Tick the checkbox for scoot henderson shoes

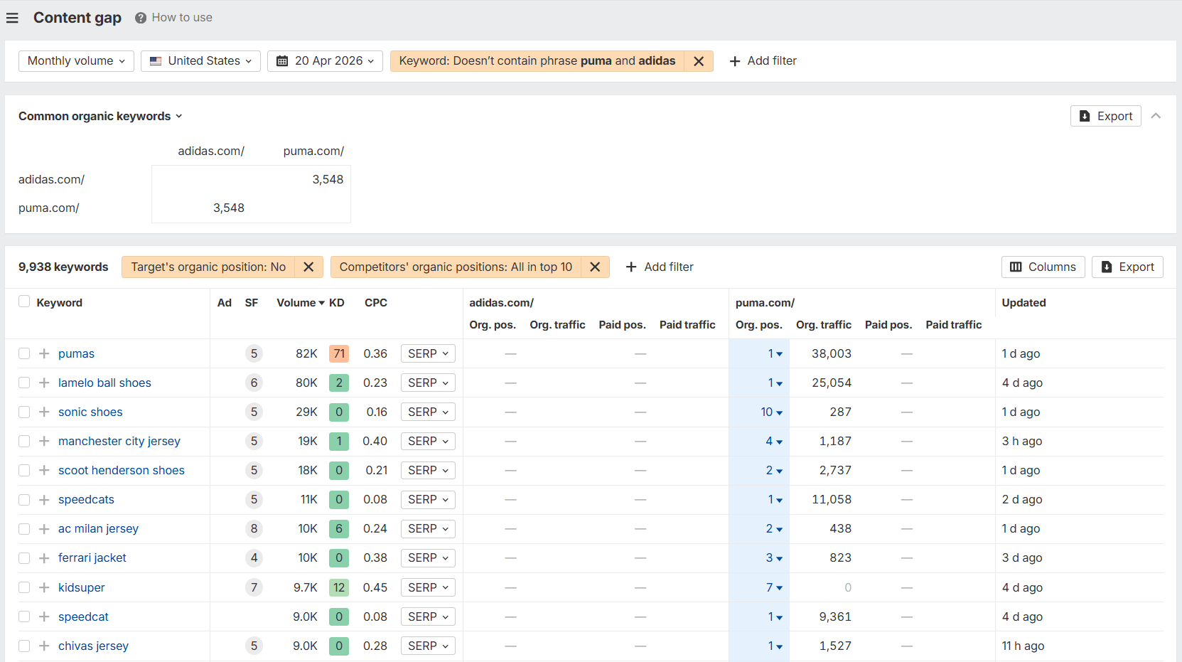[x=24, y=470]
